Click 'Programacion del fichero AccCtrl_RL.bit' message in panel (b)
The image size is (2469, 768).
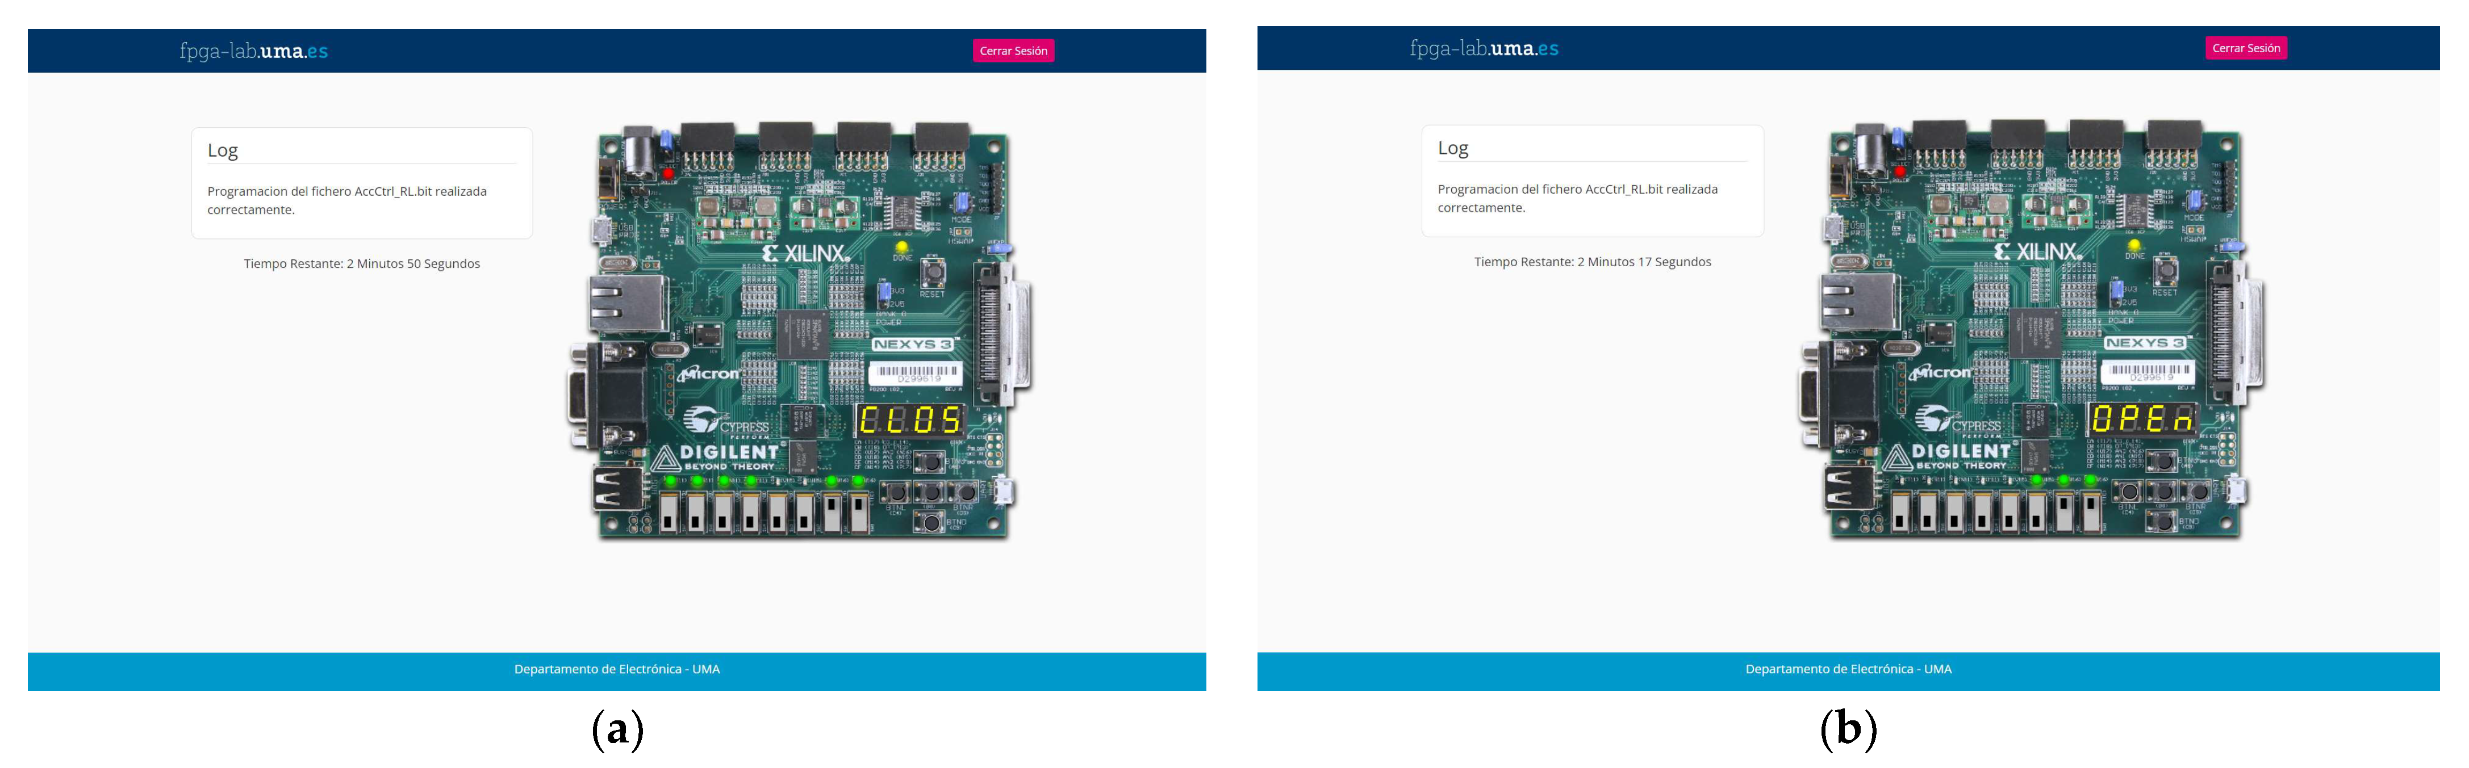click(1578, 198)
